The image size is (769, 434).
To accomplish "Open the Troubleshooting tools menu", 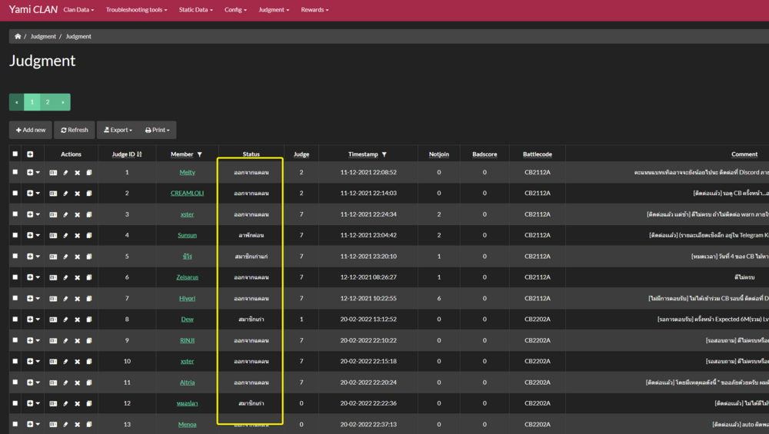I will (x=136, y=10).
